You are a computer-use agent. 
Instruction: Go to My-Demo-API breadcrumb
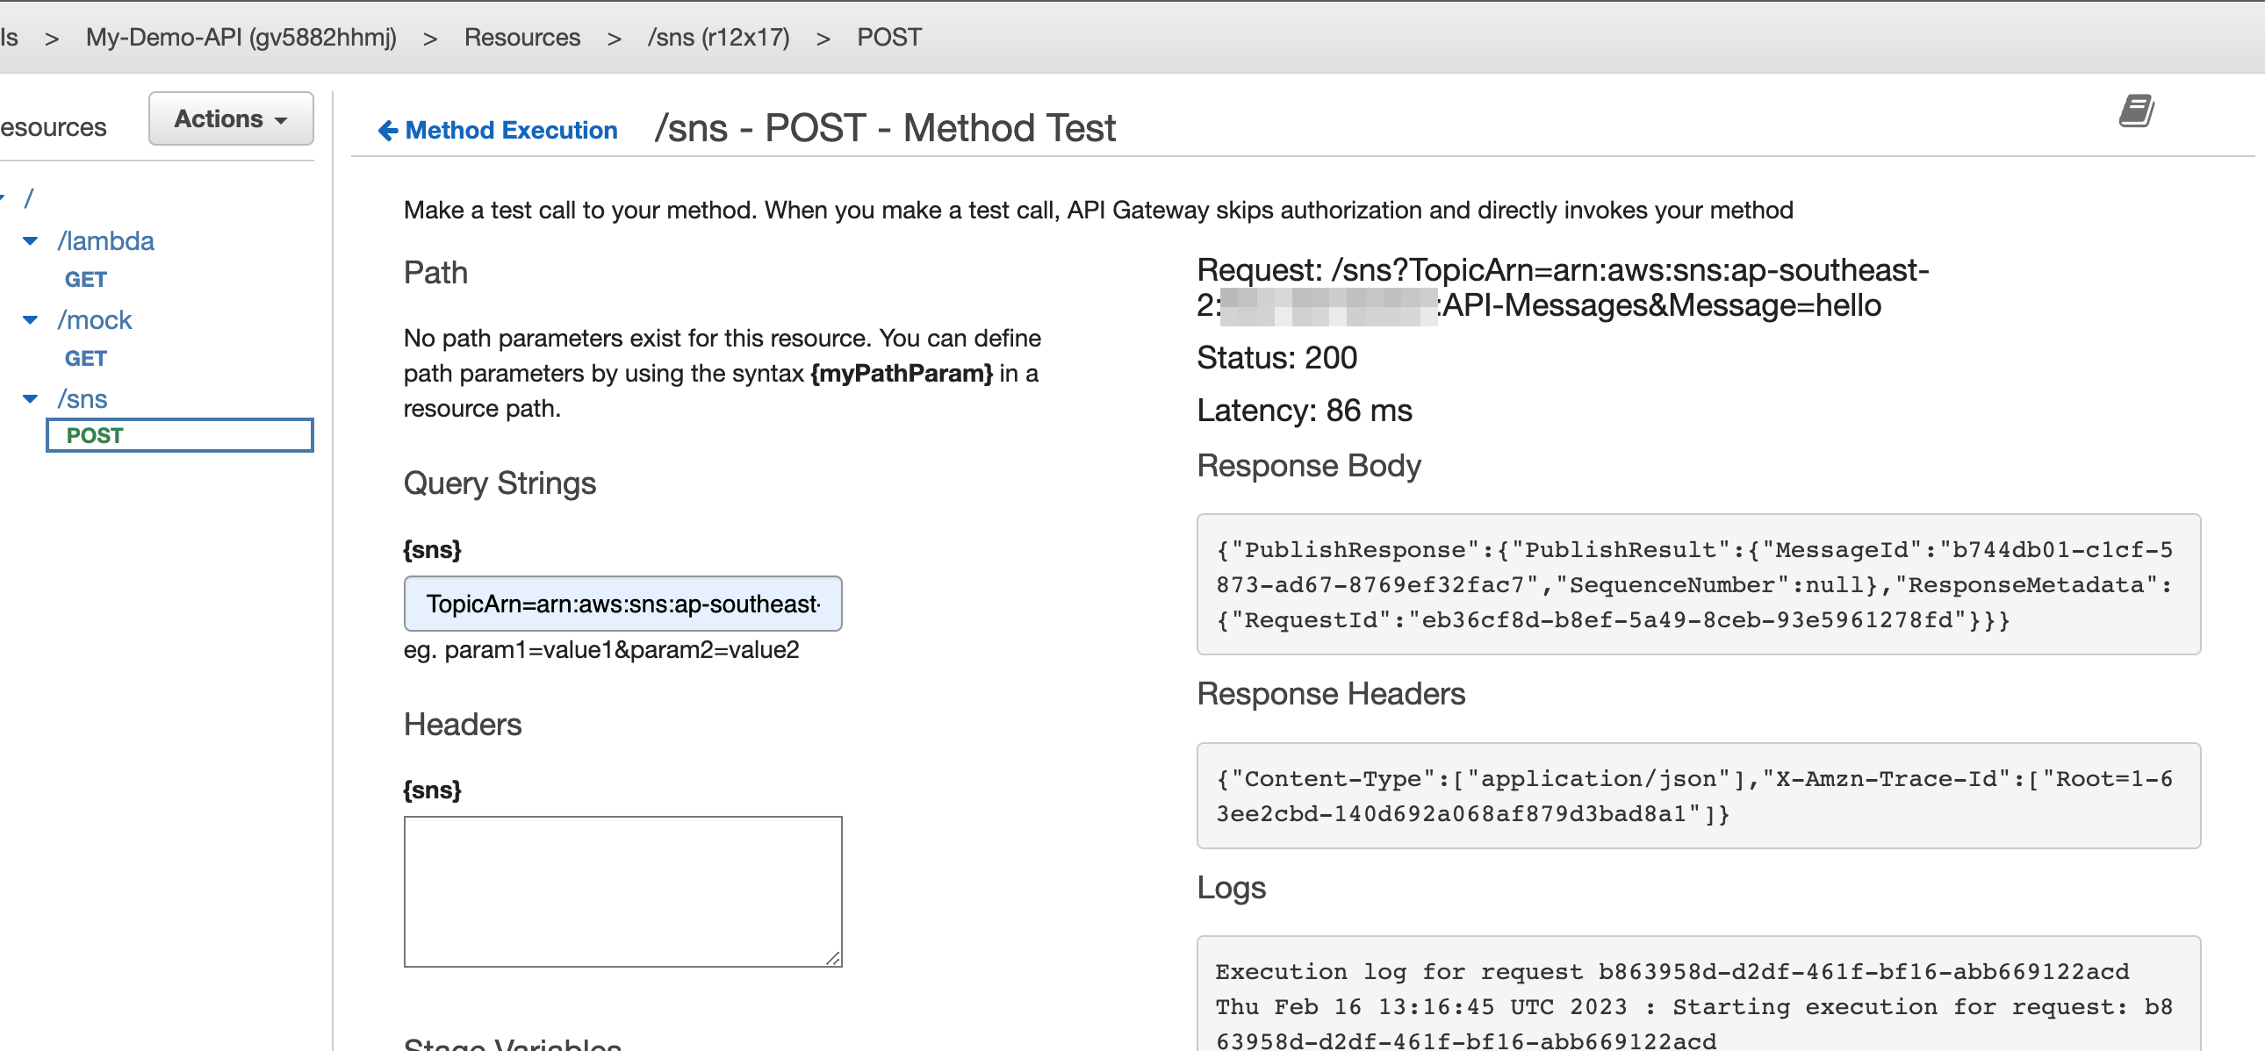[241, 37]
